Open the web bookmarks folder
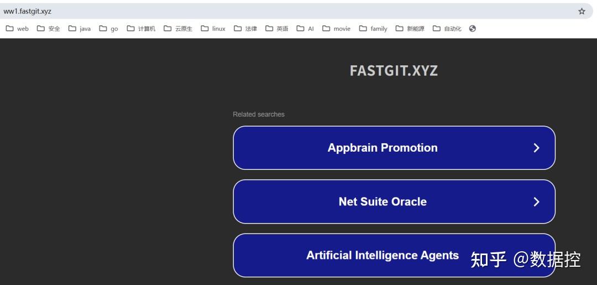The height and width of the screenshot is (285, 597). coord(17,29)
